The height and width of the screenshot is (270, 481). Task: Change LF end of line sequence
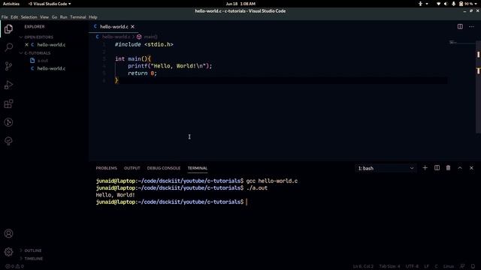(x=426, y=266)
